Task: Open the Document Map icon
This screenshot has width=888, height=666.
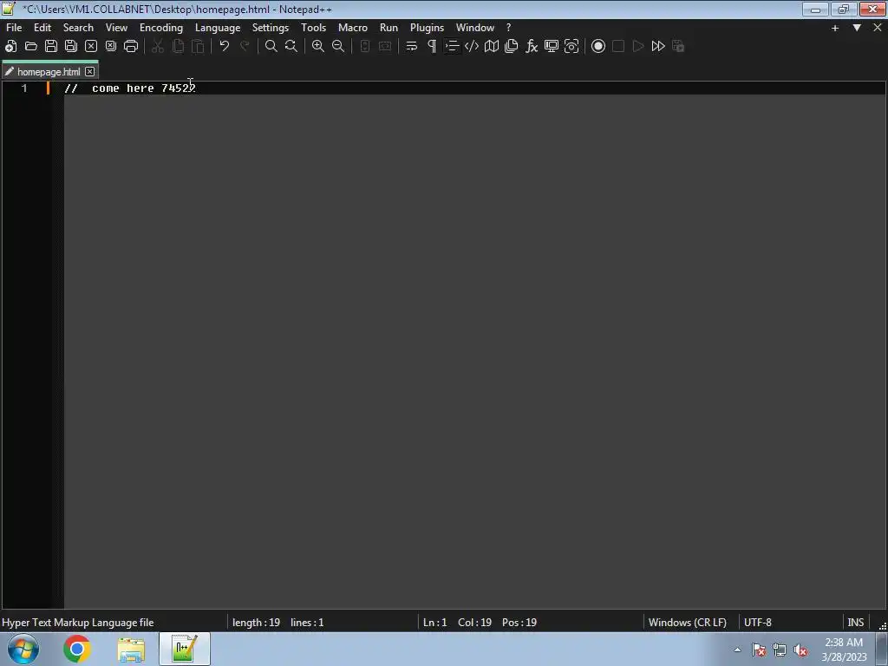Action: click(492, 47)
